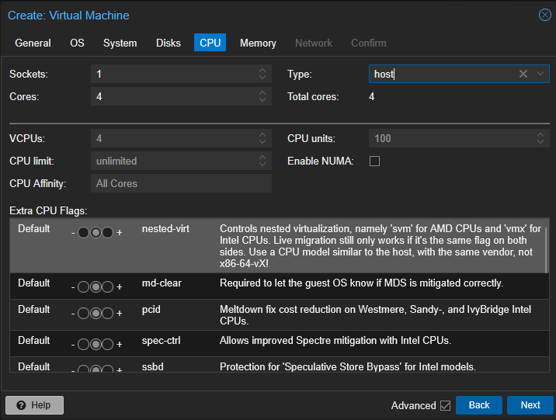Screen dimensions: 556x420
Task: Click the Next button
Action: click(x=530, y=405)
